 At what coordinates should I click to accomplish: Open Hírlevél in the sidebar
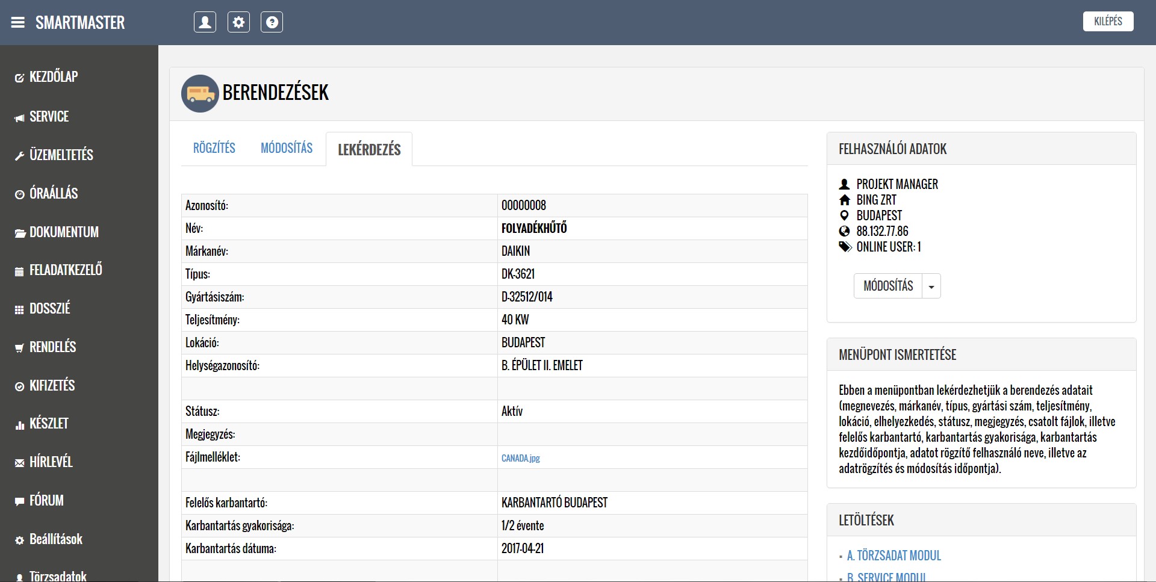(51, 462)
